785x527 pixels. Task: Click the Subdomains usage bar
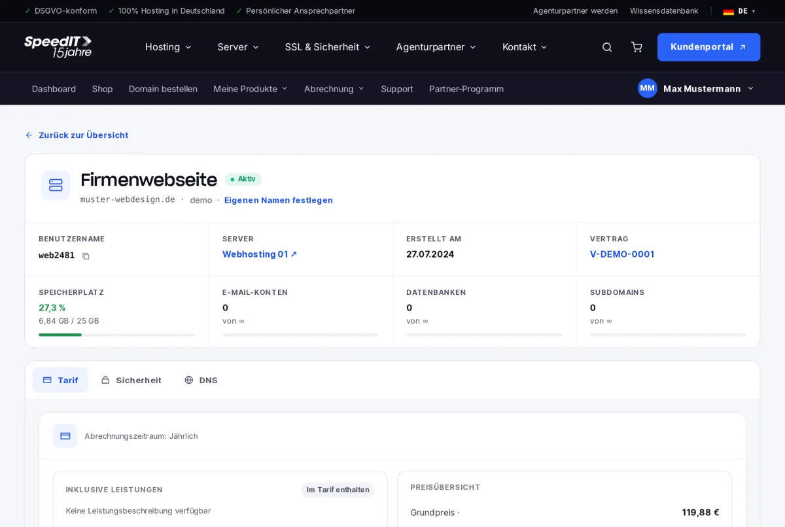coord(668,335)
